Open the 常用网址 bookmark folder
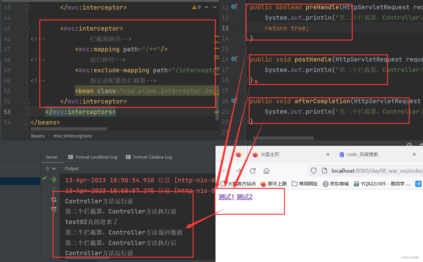Screen dimensions: 423x262 tap(305, 184)
